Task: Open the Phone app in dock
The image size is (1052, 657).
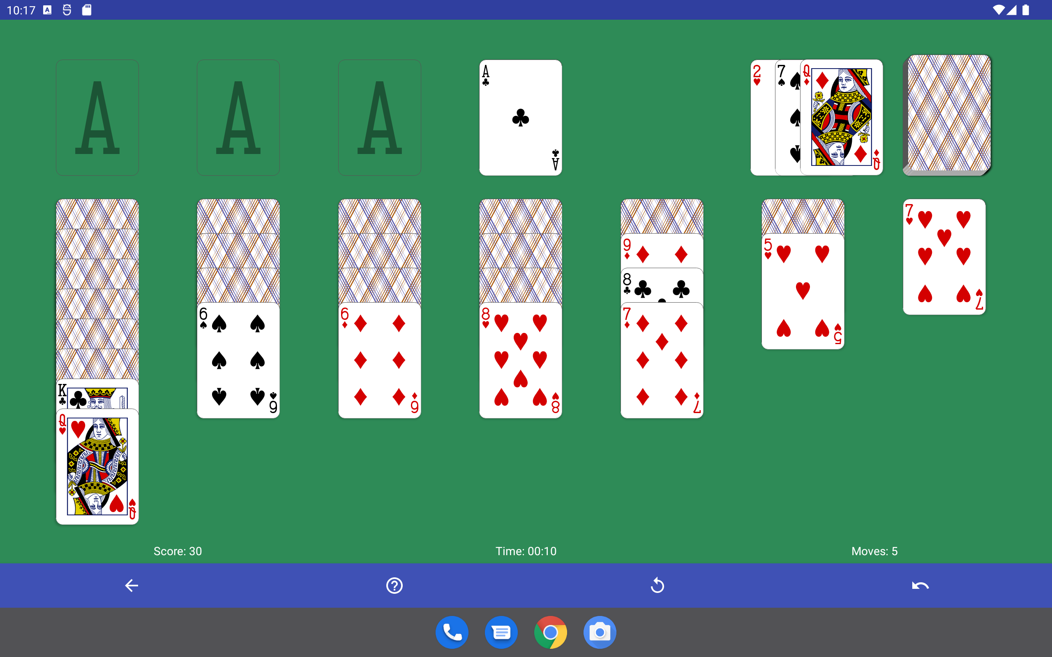Action: tap(452, 632)
